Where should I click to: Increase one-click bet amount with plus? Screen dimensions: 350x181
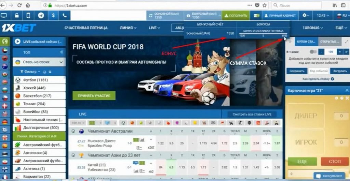(340, 52)
